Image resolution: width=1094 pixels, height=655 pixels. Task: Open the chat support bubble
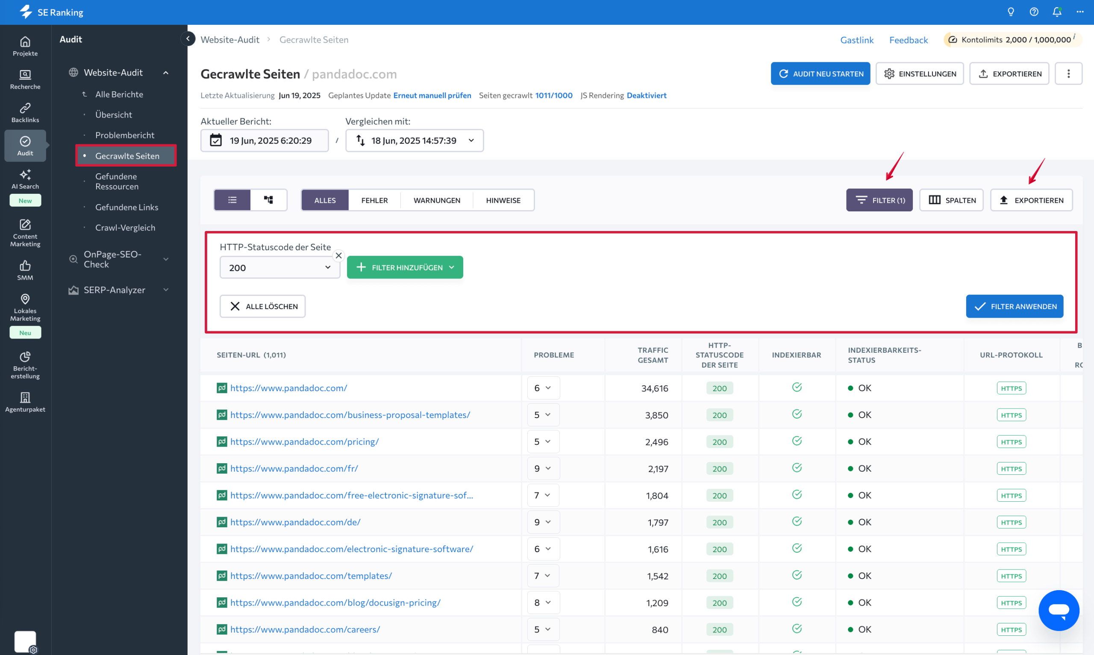pos(1059,611)
